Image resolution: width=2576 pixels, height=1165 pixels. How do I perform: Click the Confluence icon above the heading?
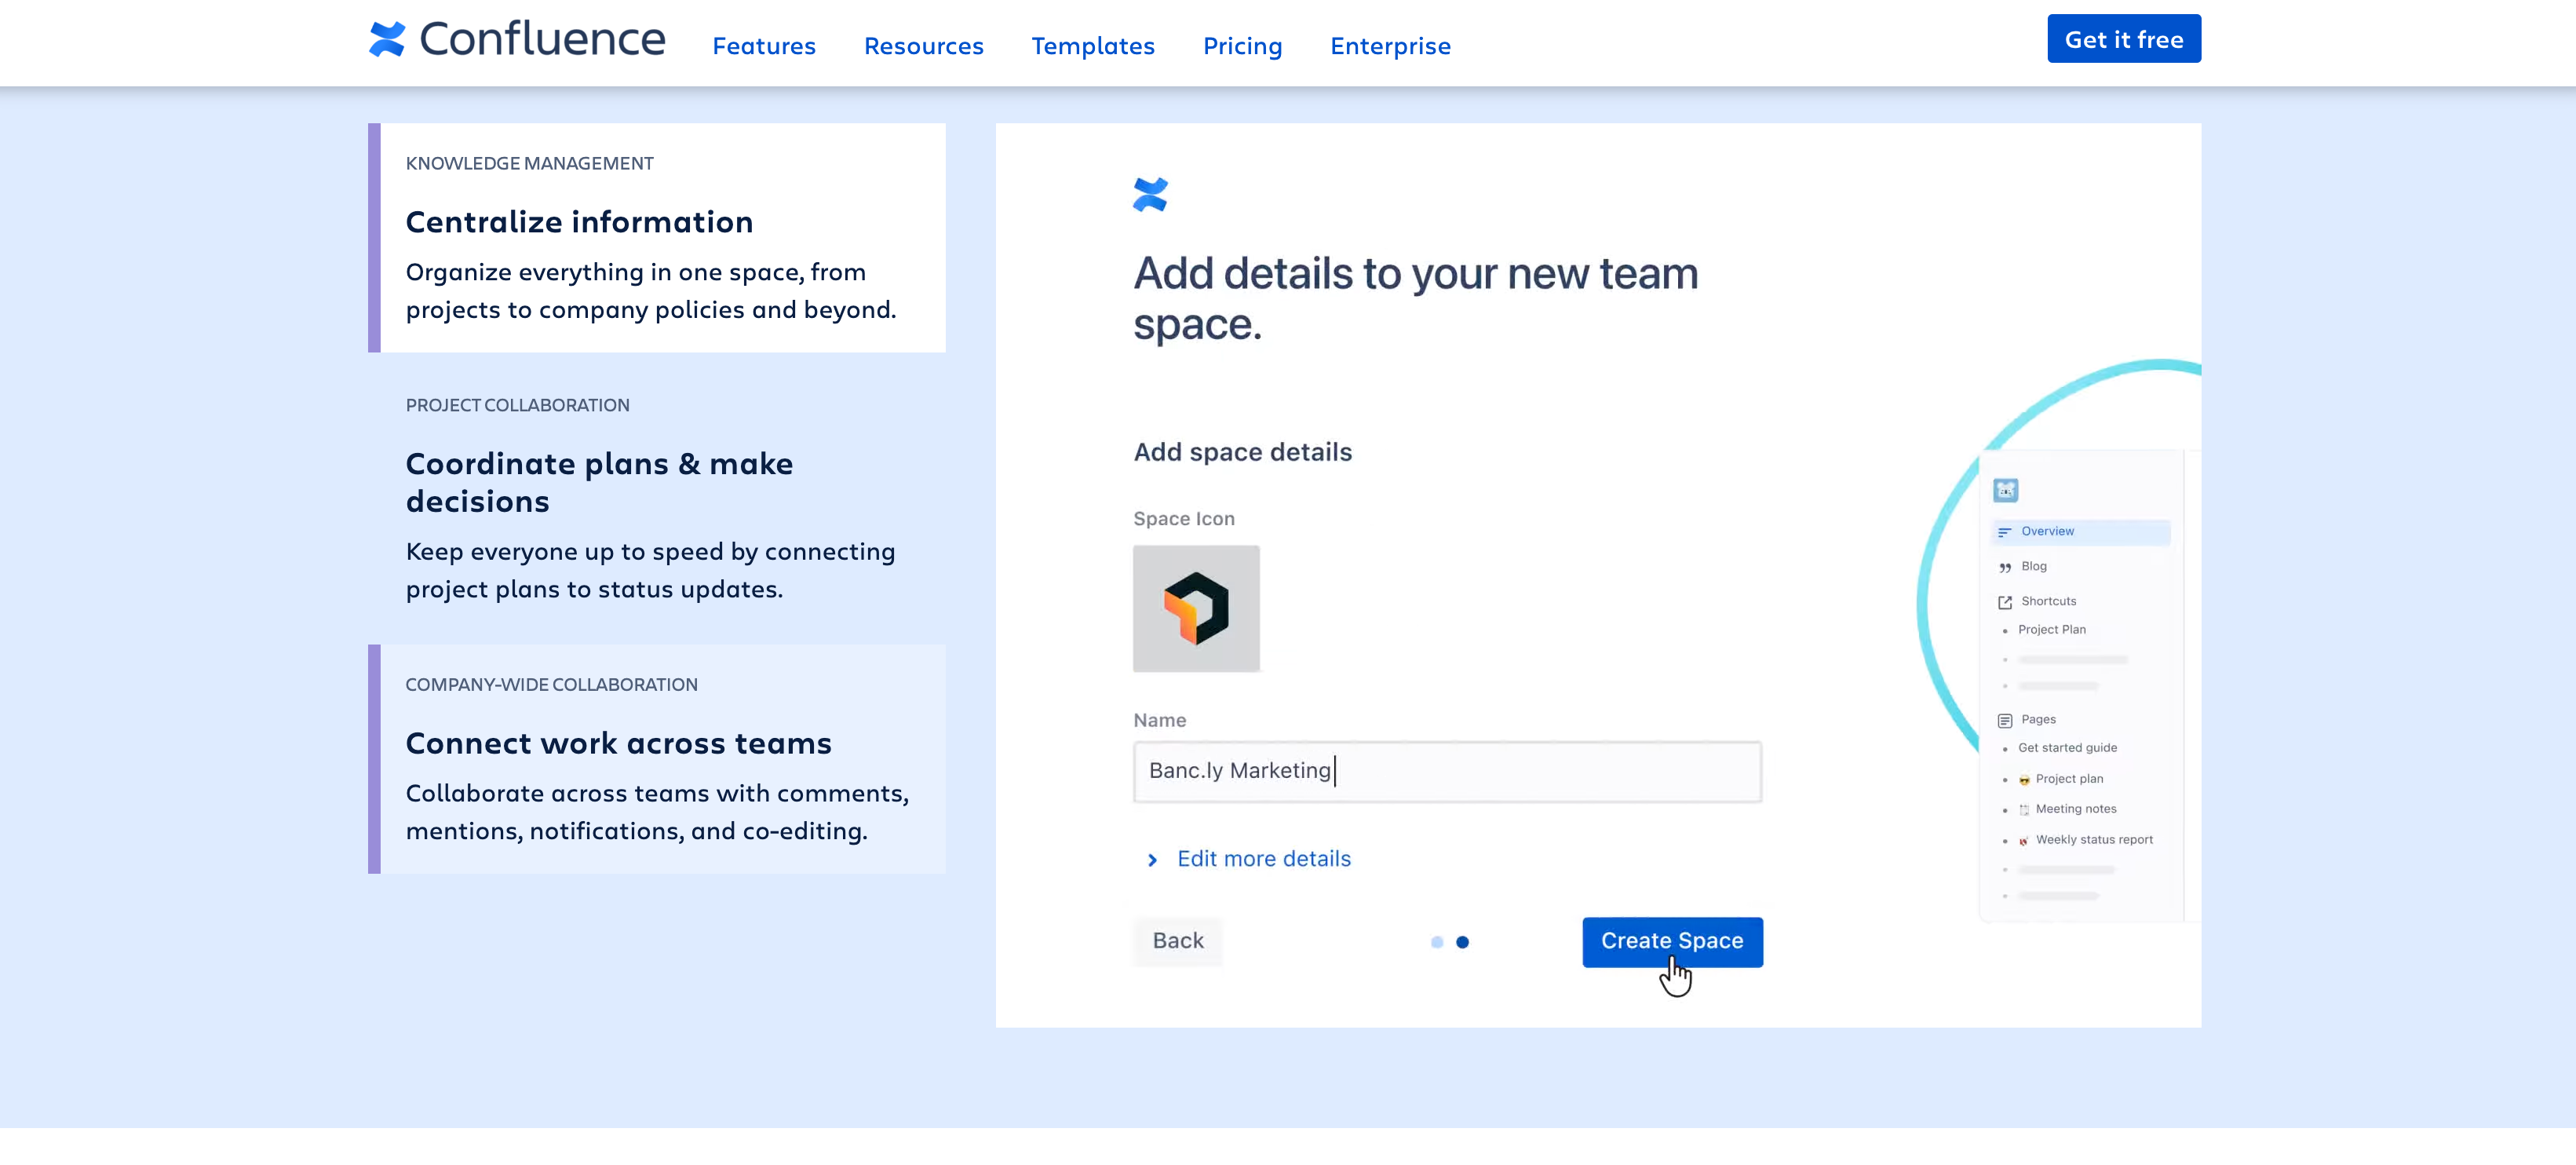(1150, 195)
